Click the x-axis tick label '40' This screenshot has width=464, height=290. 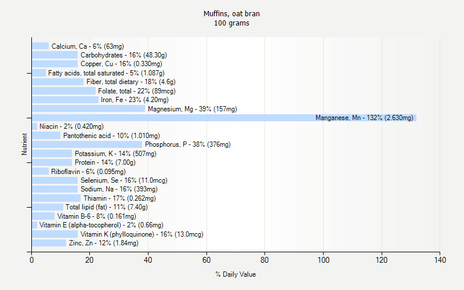click(148, 260)
